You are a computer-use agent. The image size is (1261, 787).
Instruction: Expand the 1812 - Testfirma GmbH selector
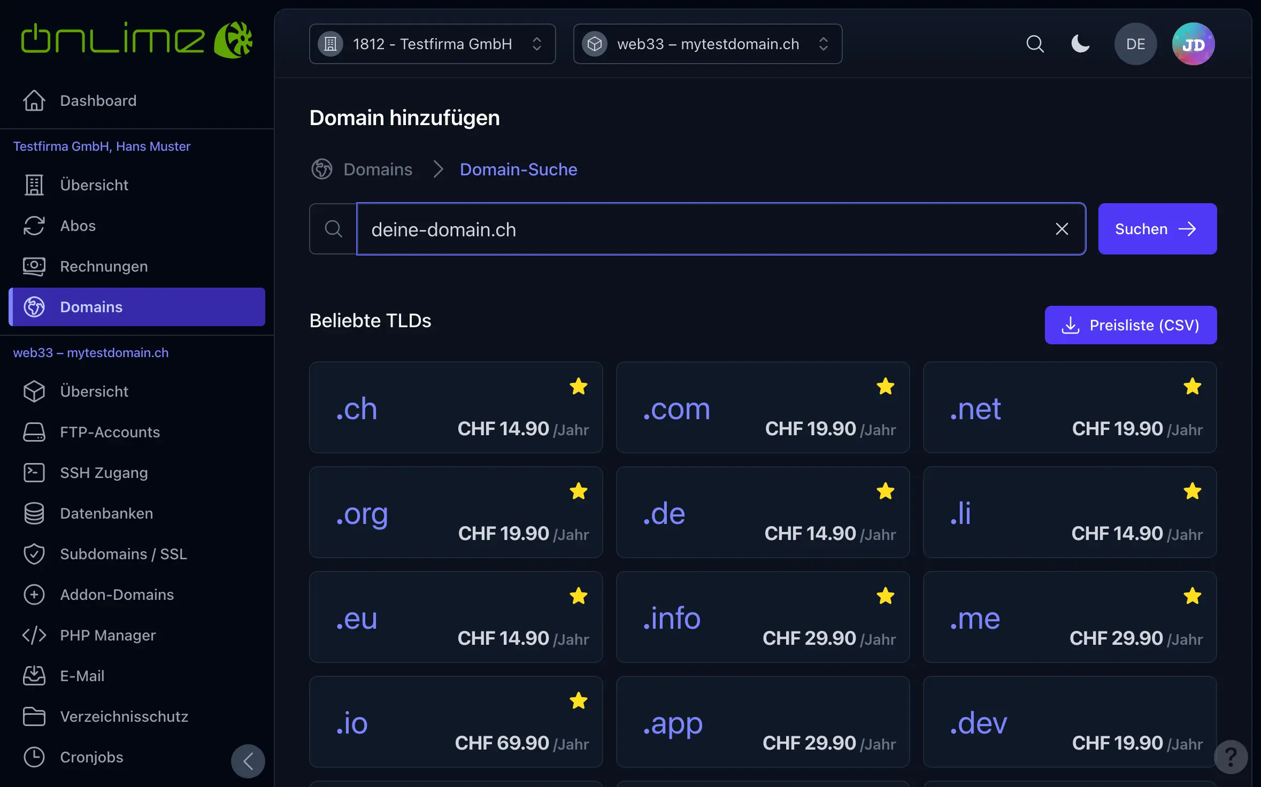click(432, 44)
